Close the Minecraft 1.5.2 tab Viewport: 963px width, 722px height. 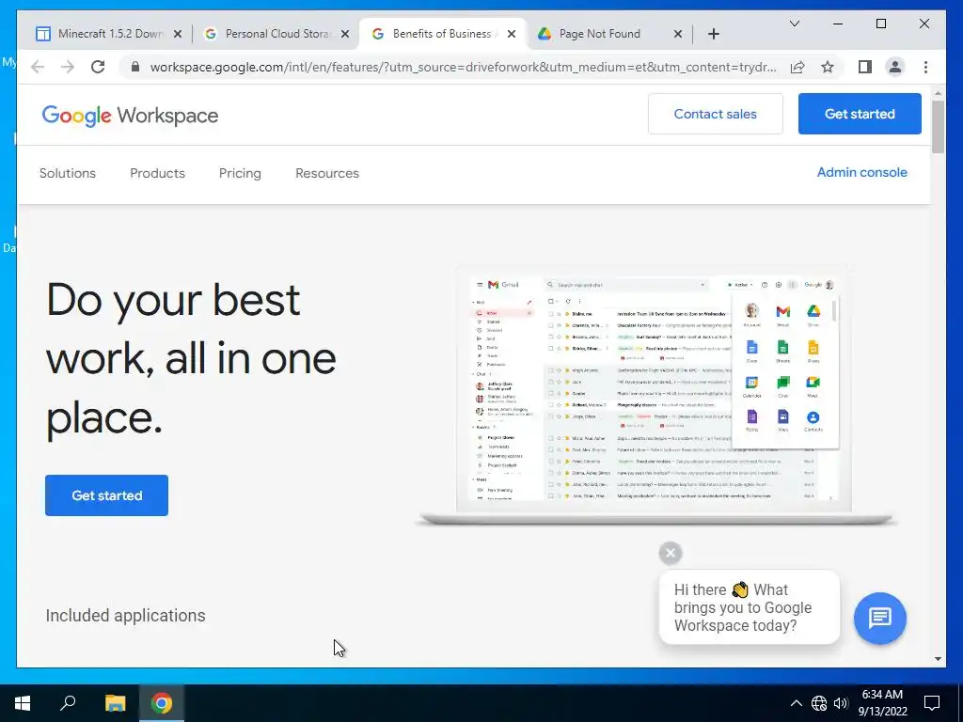click(x=178, y=34)
